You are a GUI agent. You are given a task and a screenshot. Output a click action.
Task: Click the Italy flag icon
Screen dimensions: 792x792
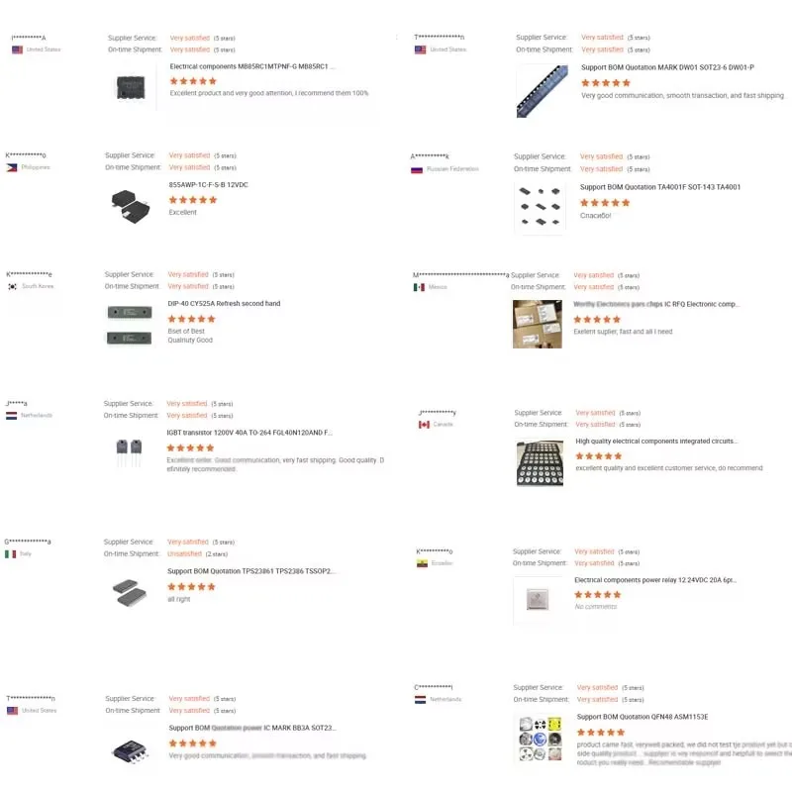(x=11, y=554)
